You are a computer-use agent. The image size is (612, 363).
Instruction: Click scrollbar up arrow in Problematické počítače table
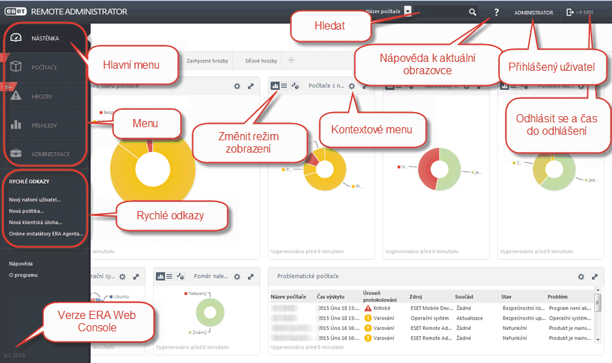click(x=598, y=290)
